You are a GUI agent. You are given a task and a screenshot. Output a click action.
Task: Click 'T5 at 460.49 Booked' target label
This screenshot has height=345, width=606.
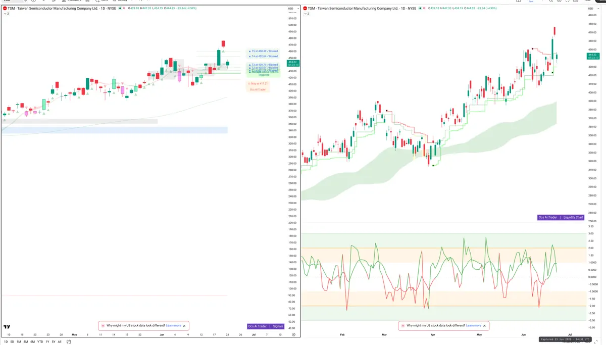[263, 51]
